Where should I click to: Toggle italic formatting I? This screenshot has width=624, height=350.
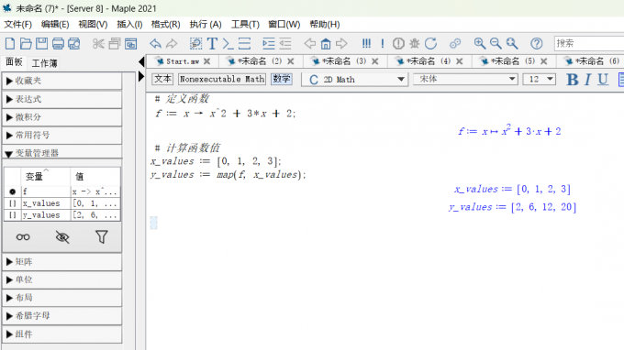[588, 80]
